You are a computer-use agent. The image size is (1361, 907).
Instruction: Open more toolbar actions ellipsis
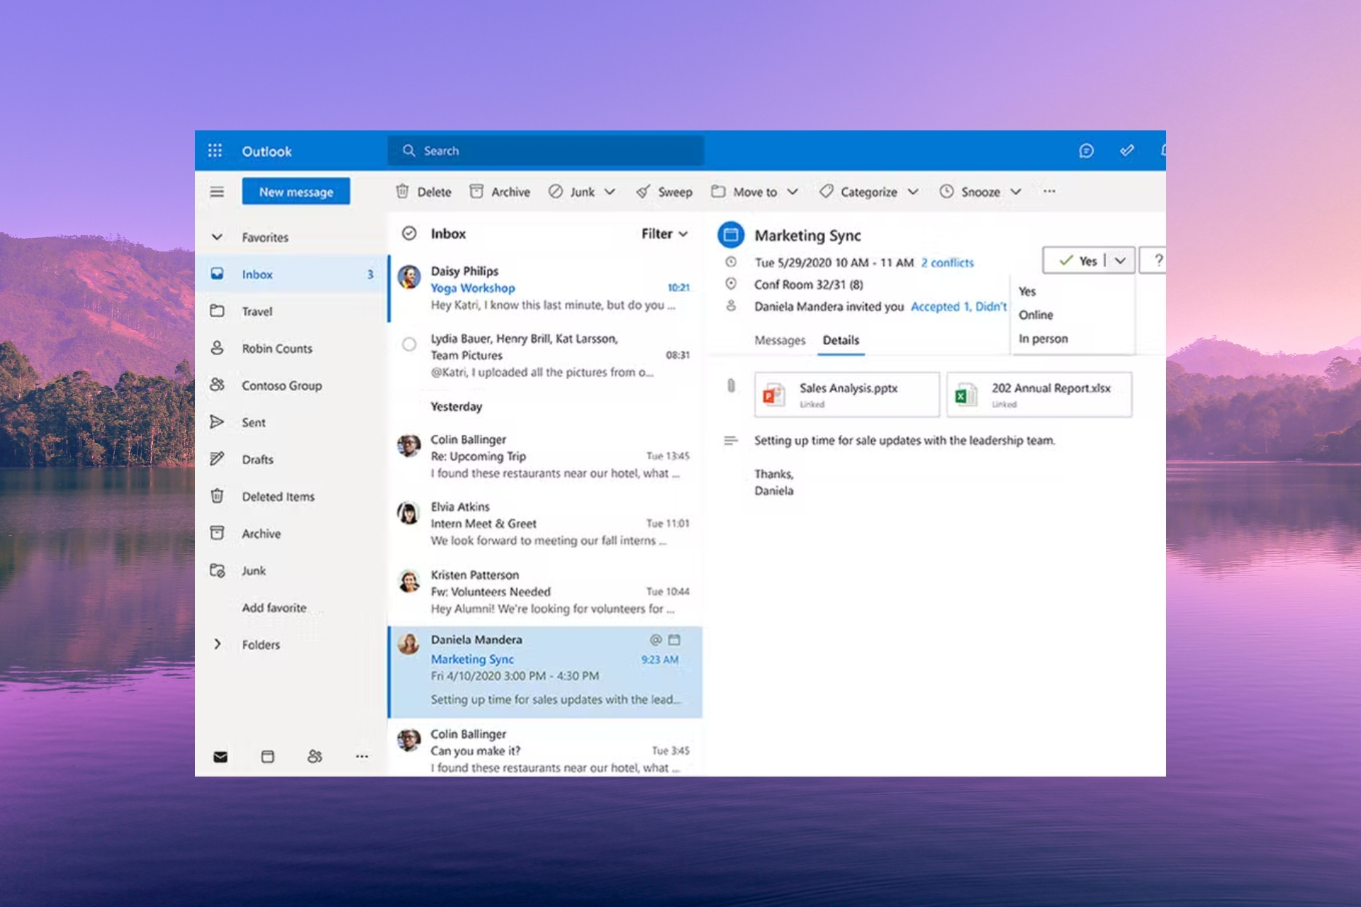click(1049, 191)
